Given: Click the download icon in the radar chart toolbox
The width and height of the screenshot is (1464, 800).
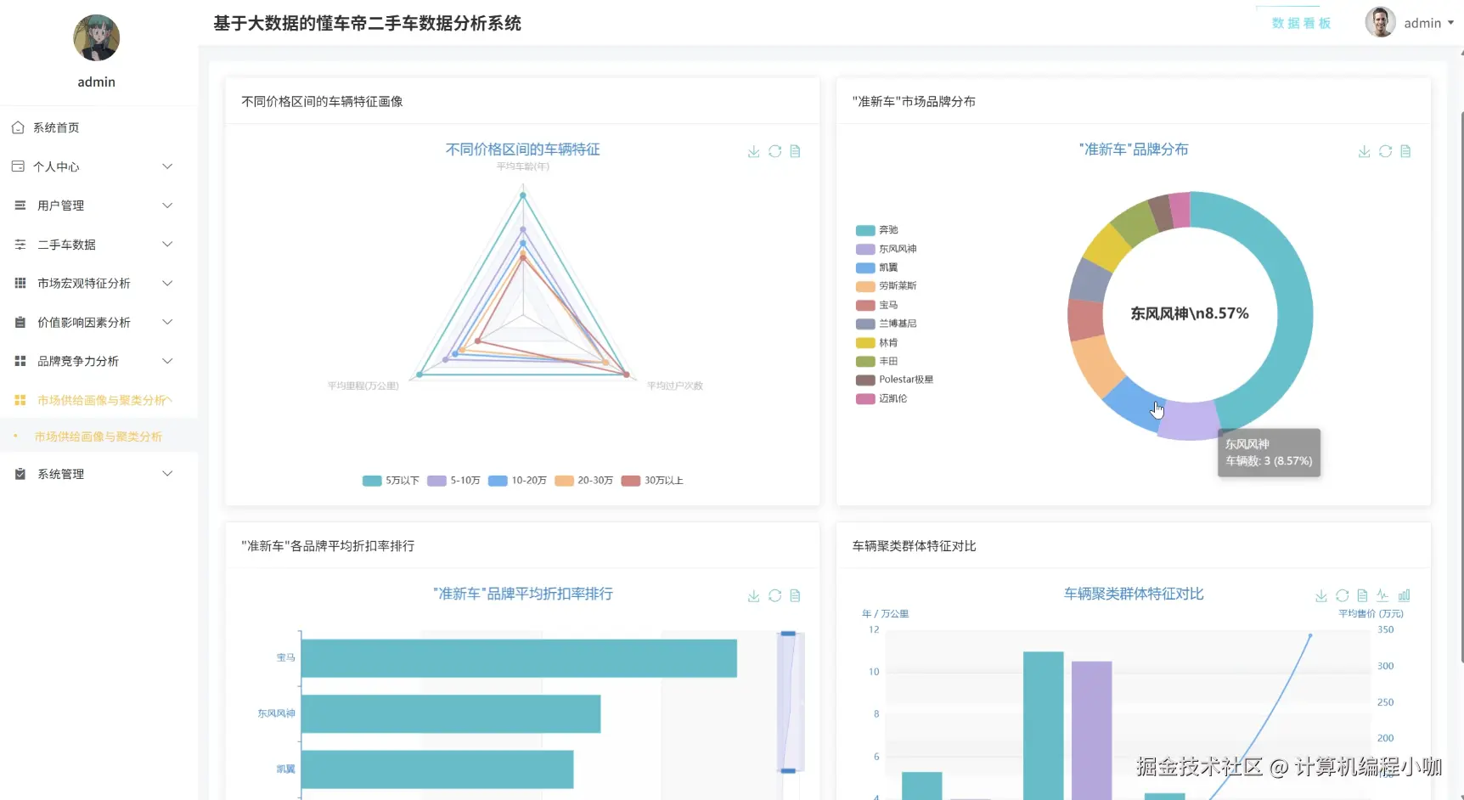Looking at the screenshot, I should tap(753, 151).
